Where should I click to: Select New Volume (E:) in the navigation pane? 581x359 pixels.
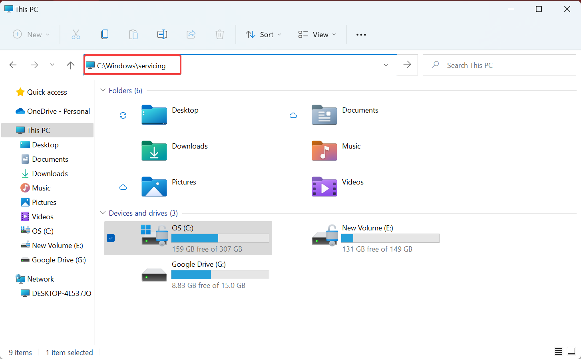point(47,246)
